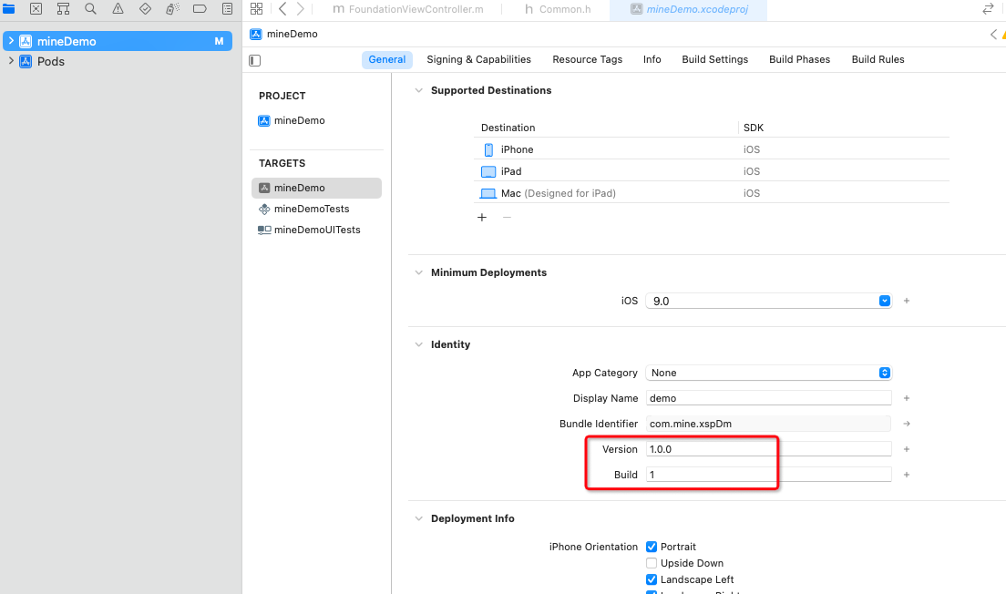
Task: Select the Mac (Designed for iPad) row
Action: point(712,193)
